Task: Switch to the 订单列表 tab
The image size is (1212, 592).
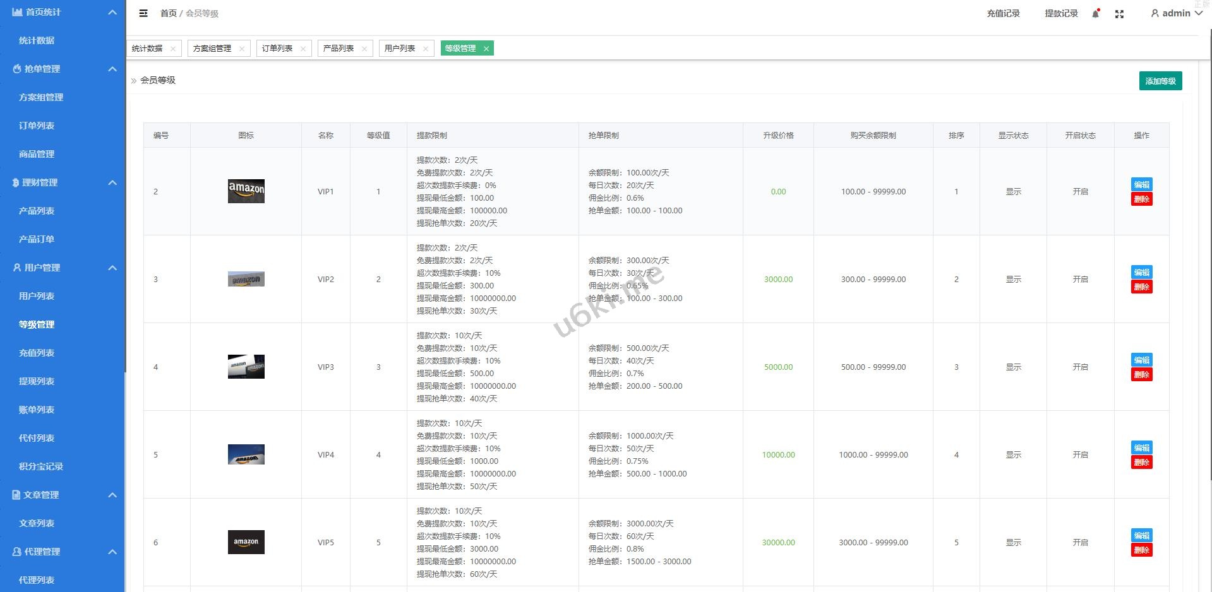Action: click(277, 49)
